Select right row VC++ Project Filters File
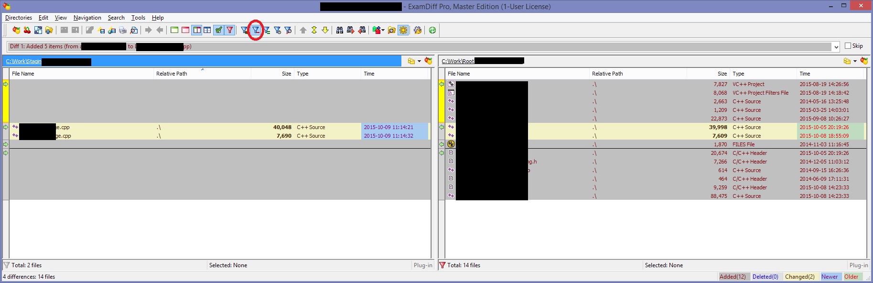The image size is (873, 283). 656,93
